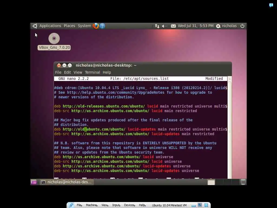Click 'Ubuntu 10.04 Minetest VM' toolbar label
277x208 pixels.
[169, 205]
